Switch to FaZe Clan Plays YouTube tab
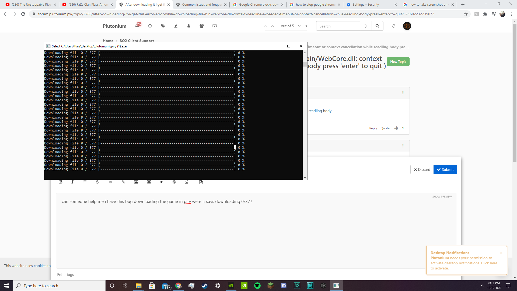The width and height of the screenshot is (517, 291). [x=88, y=5]
